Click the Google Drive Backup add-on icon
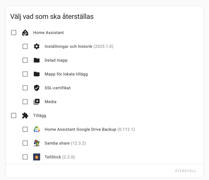209x180 pixels. click(x=36, y=129)
